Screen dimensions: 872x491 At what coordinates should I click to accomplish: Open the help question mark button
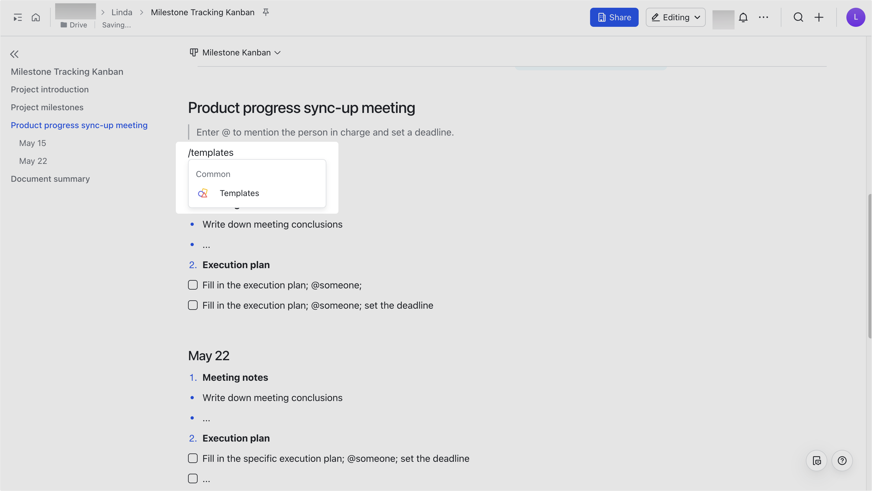(842, 461)
